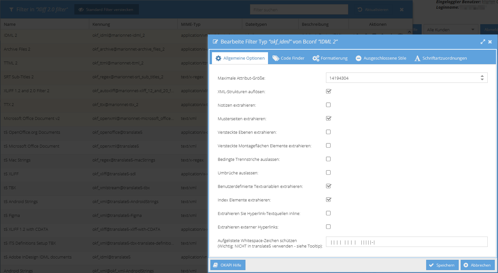Image resolution: width=498 pixels, height=273 pixels.
Task: Enable Notizen extrahieren checkbox
Action: click(328, 105)
